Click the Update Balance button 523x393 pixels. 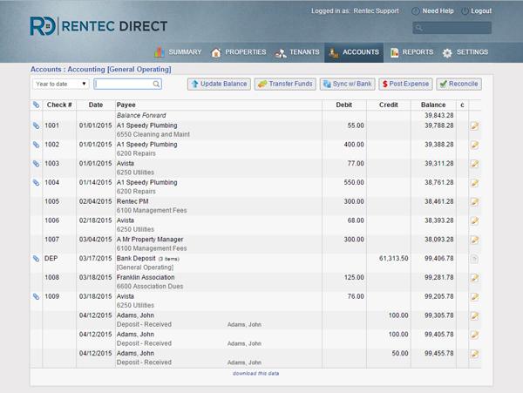pyautogui.click(x=219, y=84)
